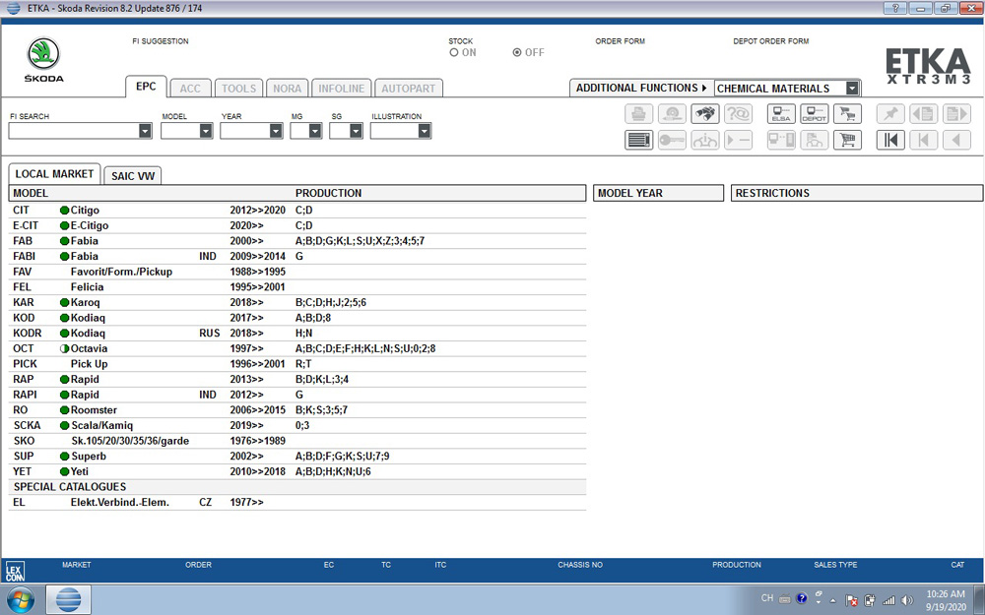Switch to the AUTOPART tab
985x615 pixels.
tap(409, 89)
